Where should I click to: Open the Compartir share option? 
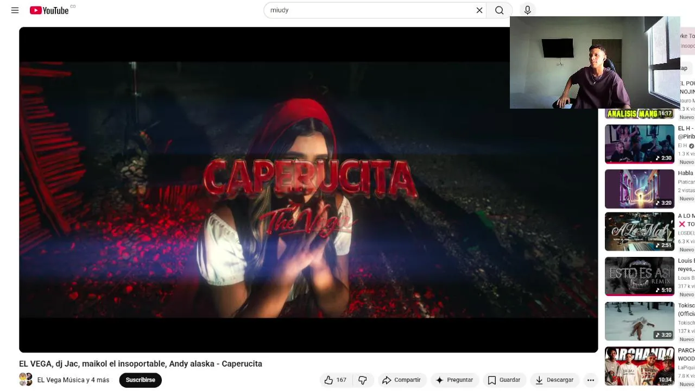pyautogui.click(x=402, y=380)
